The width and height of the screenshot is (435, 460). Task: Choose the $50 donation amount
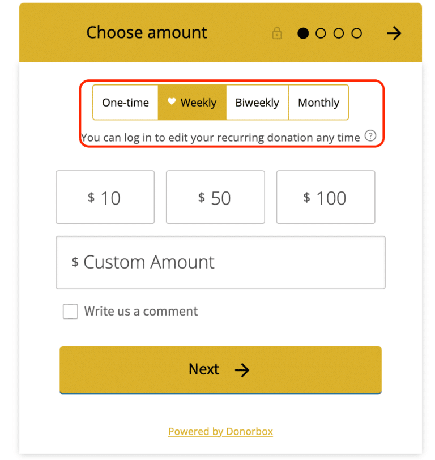(215, 197)
